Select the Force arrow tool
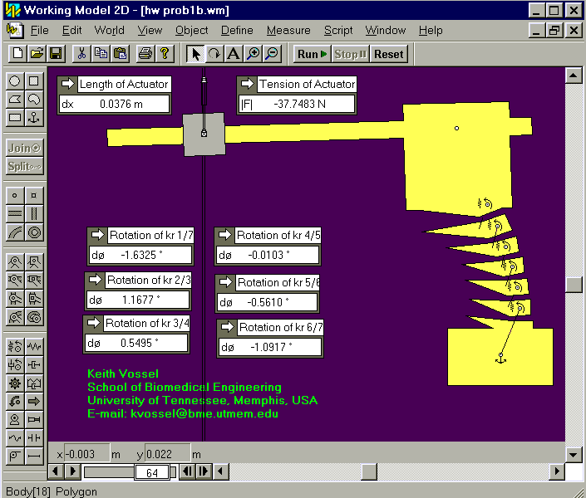The width and height of the screenshot is (586, 498). pos(34,402)
